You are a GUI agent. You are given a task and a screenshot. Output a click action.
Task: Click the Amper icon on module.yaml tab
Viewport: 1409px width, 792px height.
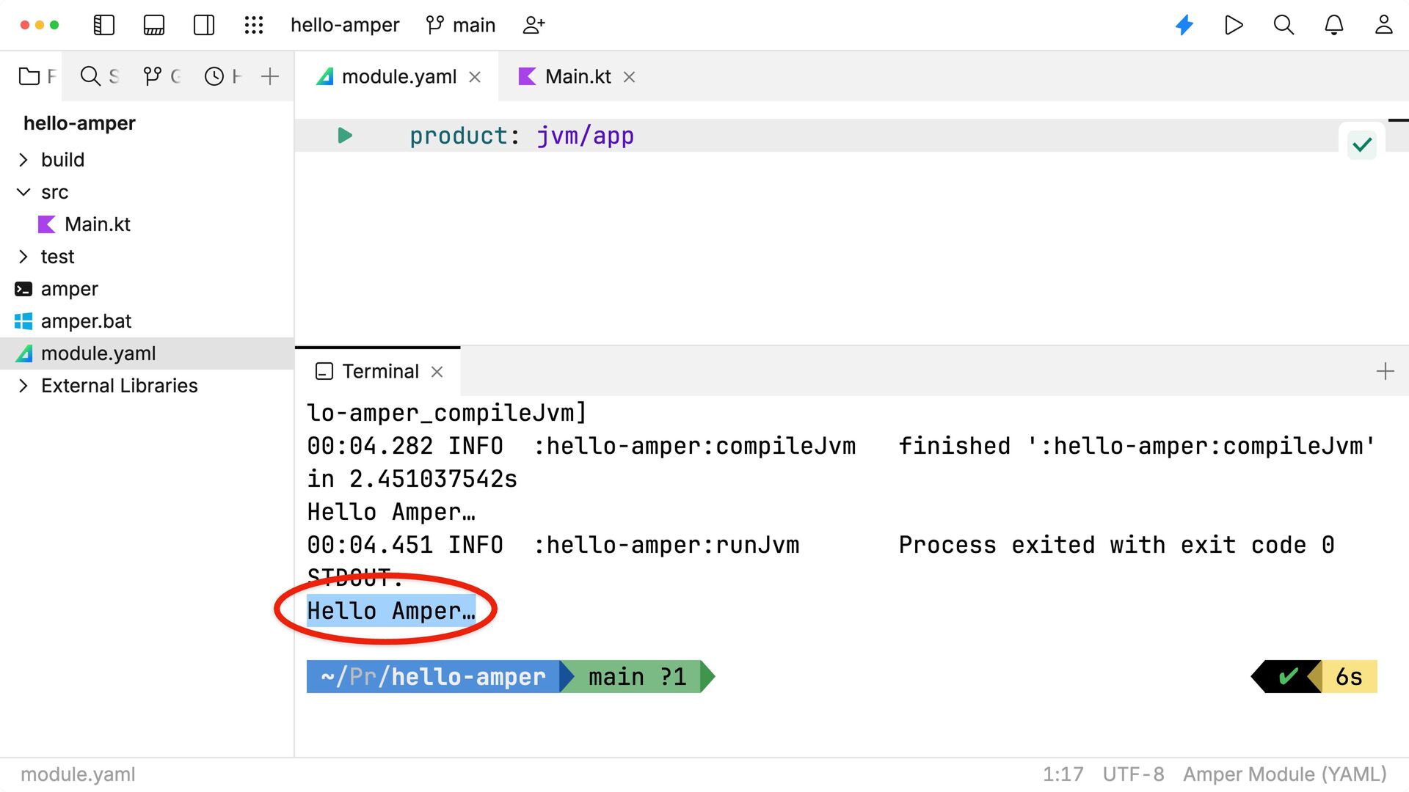pos(325,77)
